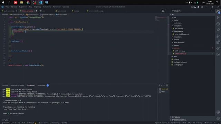
Task: Open the Explorer view in the activity bar
Action: (218, 12)
